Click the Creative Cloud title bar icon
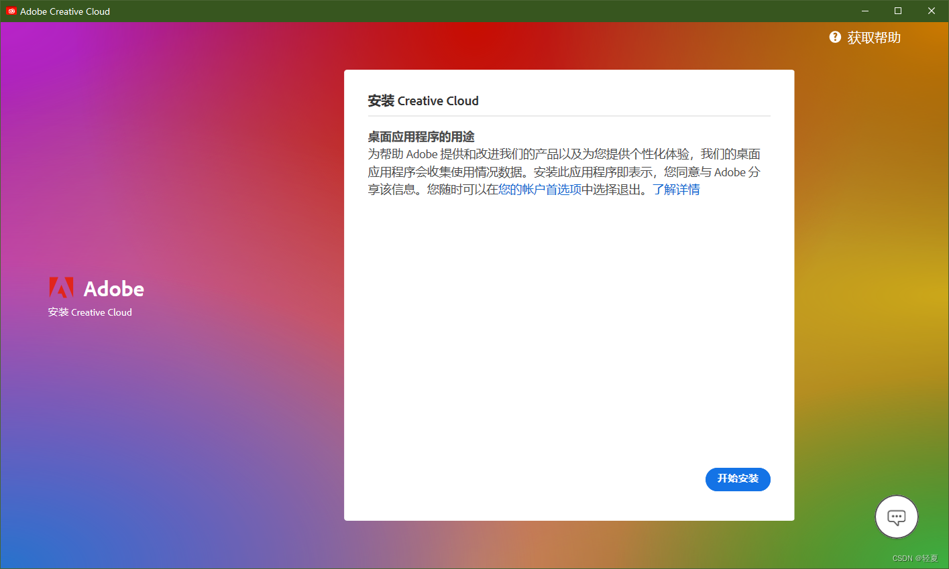The width and height of the screenshot is (949, 569). 11,11
